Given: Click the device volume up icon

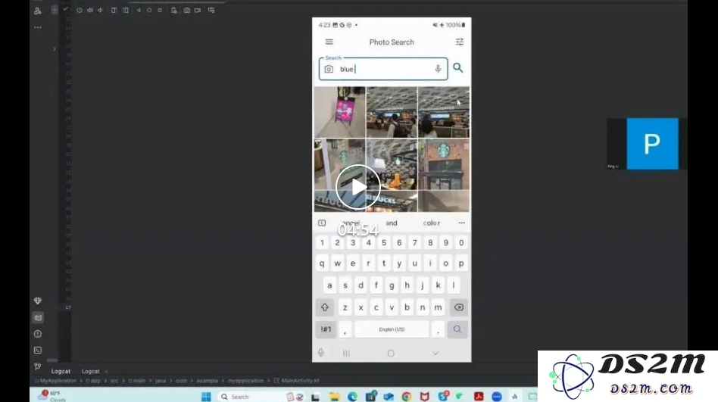Looking at the screenshot, I should coord(90,10).
